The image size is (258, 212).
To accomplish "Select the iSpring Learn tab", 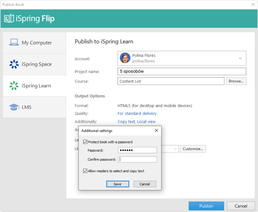I will [35, 85].
